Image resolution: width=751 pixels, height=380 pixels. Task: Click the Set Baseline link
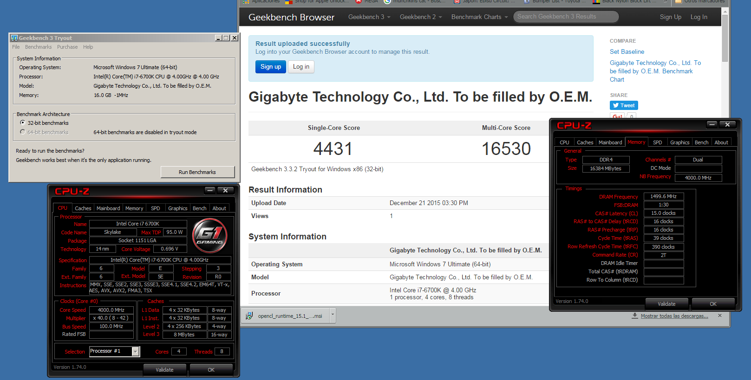pos(627,52)
